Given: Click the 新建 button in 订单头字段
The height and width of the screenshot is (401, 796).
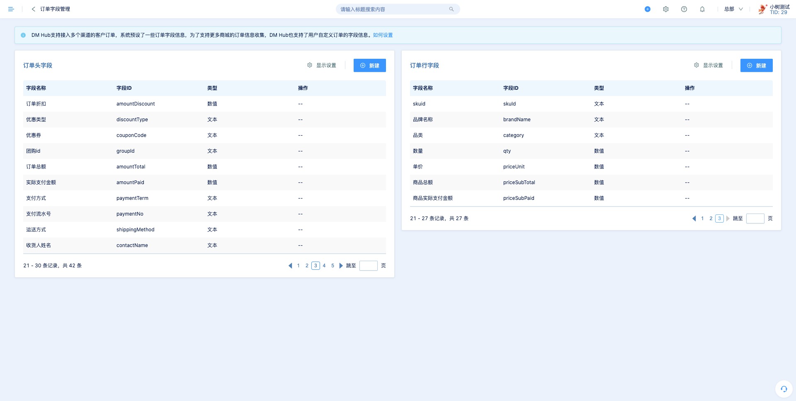Looking at the screenshot, I should [370, 65].
